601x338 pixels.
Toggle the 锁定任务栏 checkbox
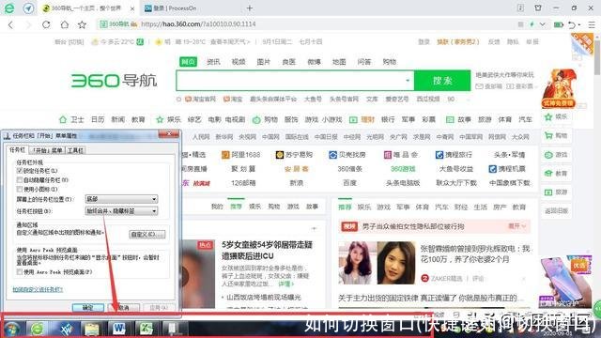(x=20, y=171)
